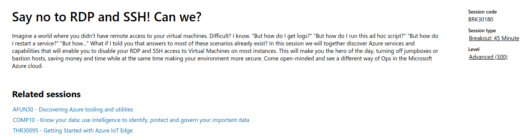Click the session code value BRK30180
This screenshot has width=529, height=140.
pos(481,19)
